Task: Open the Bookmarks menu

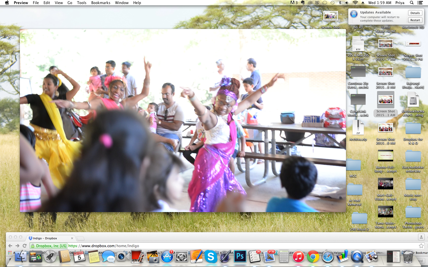Action: tap(101, 3)
